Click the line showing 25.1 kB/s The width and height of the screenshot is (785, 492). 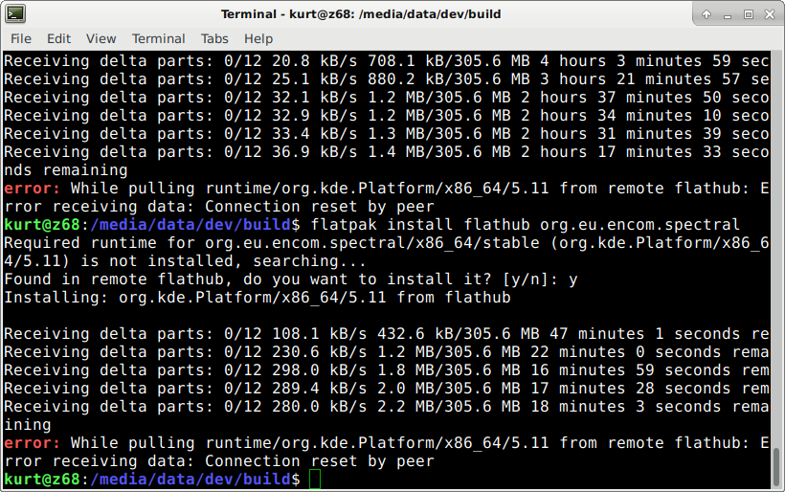click(387, 79)
